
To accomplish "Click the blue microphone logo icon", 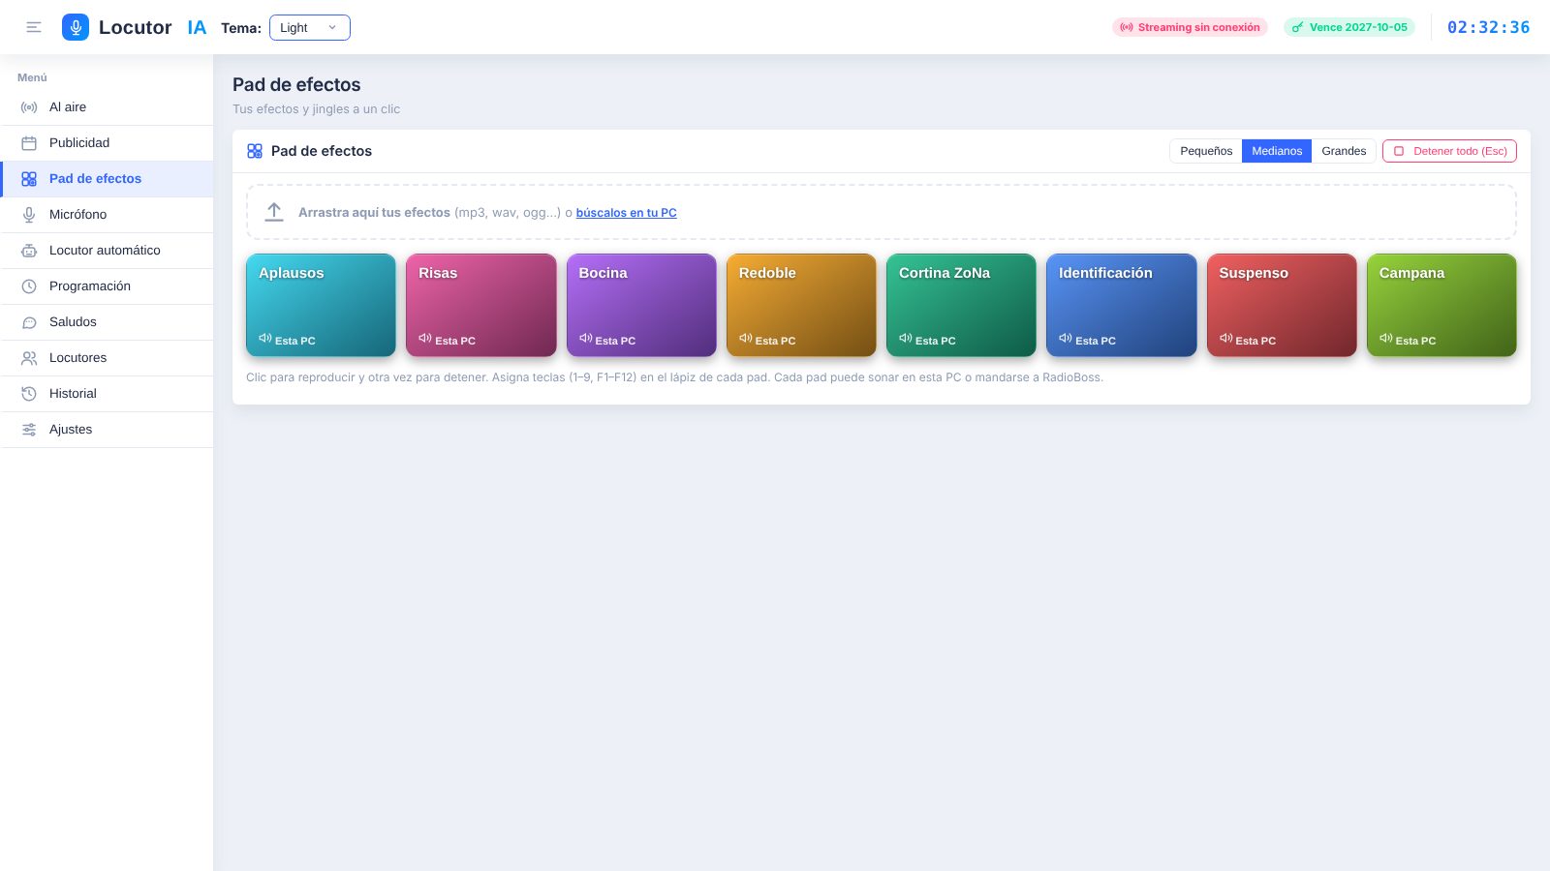I will pyautogui.click(x=76, y=27).
